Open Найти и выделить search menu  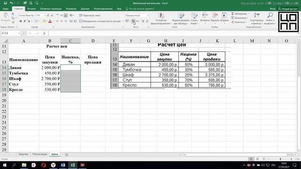(x=270, y=19)
